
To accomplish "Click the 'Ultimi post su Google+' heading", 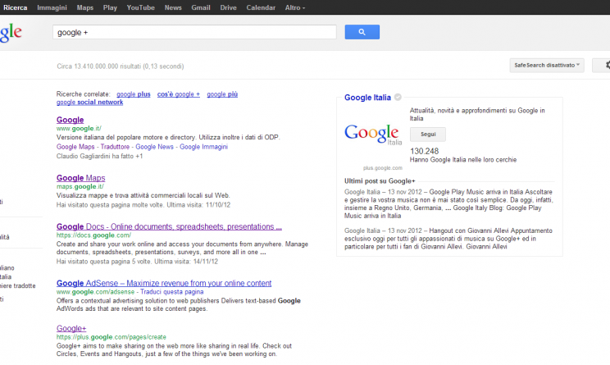I will click(380, 181).
